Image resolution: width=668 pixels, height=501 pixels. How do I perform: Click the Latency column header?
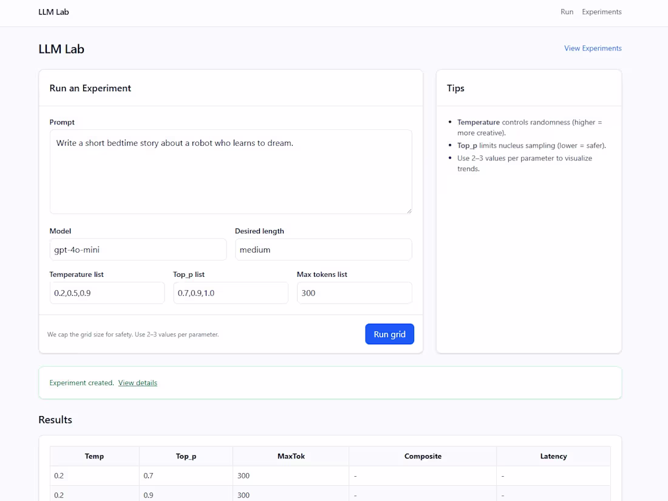[x=553, y=456]
